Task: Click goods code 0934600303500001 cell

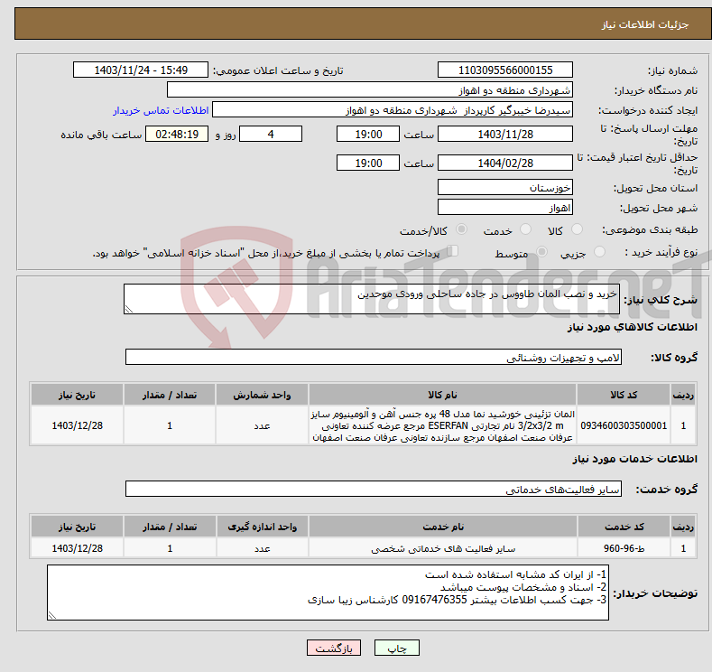Action: [x=624, y=425]
